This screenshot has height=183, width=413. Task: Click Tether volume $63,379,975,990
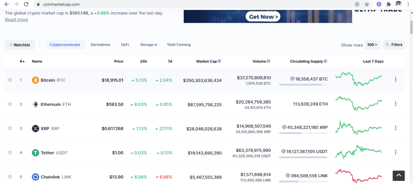tap(254, 150)
